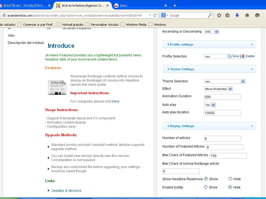Viewport: 266px width, 199px height.
Task: Click the Descripción del módulo label
Action: 26,43
